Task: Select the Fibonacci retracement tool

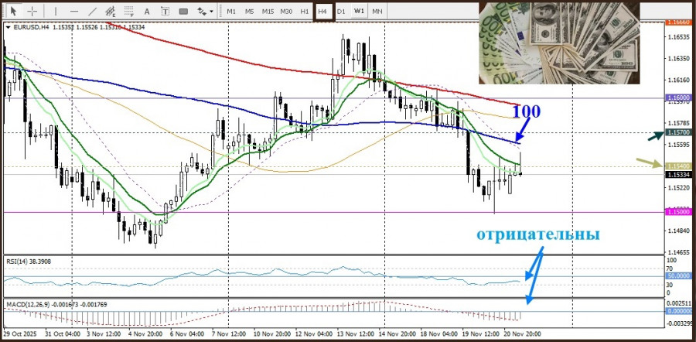Action: coord(129,12)
